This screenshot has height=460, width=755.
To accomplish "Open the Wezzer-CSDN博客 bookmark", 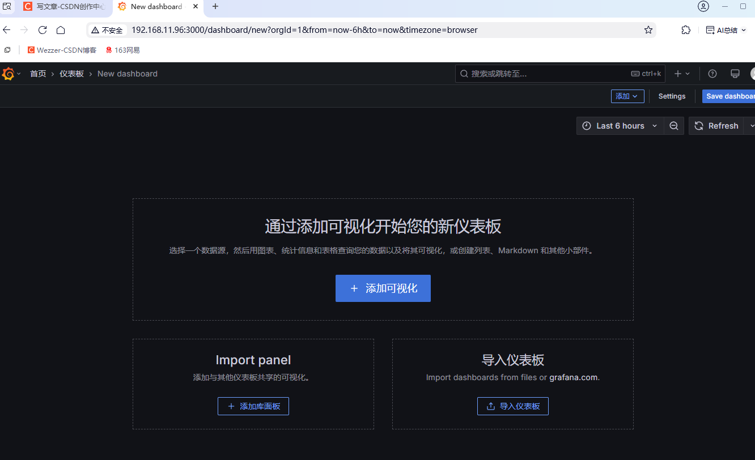I will (x=62, y=50).
